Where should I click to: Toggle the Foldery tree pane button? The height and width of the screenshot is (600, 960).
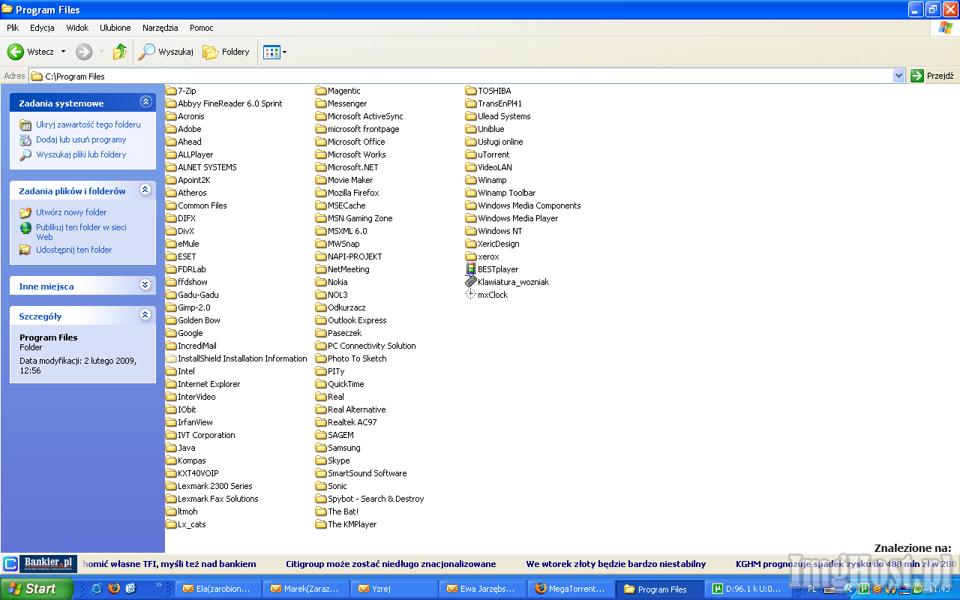(226, 52)
